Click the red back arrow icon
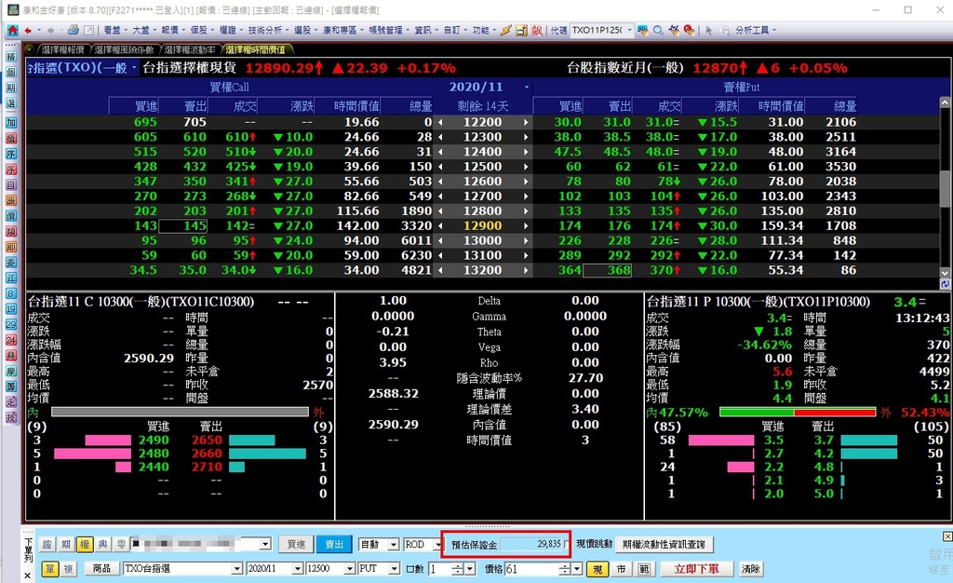 (x=27, y=30)
